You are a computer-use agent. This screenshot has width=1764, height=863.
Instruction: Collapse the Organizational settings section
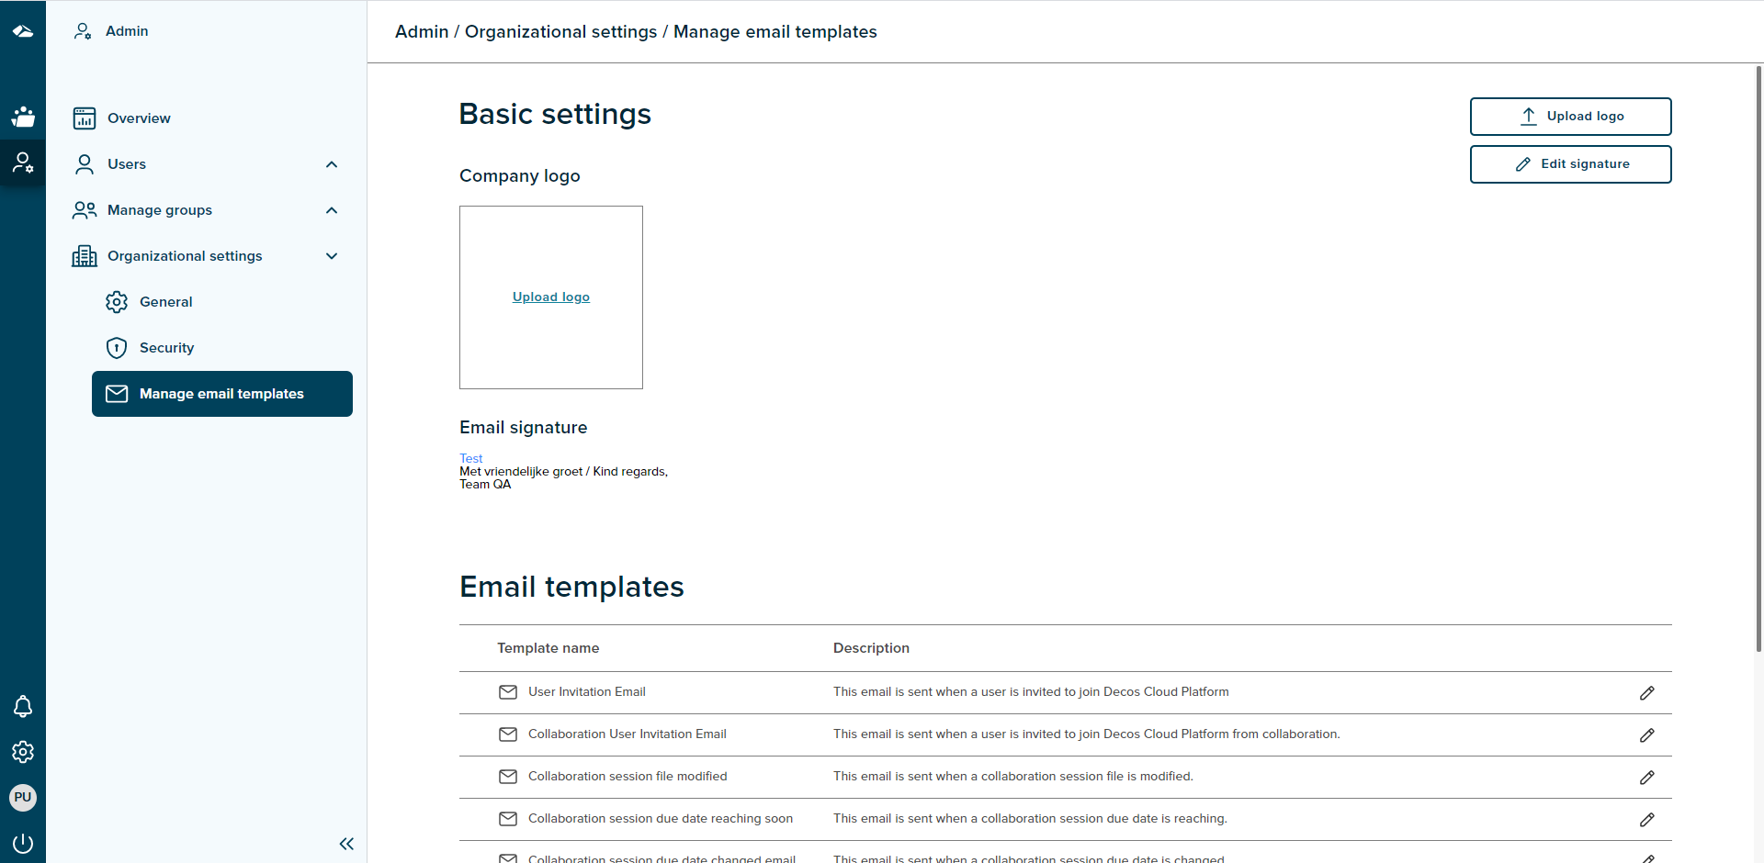pos(332,256)
